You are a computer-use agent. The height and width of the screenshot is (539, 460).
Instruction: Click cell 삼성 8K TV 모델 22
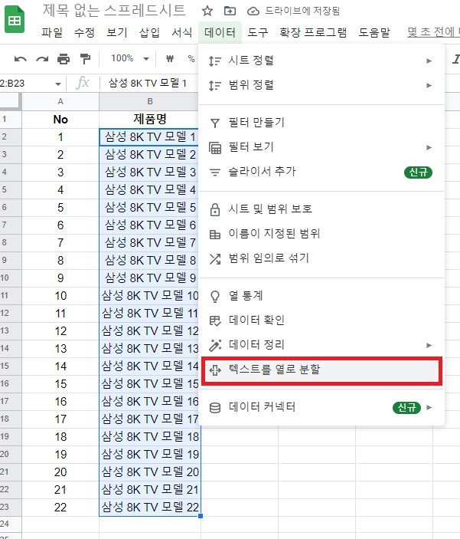[150, 508]
